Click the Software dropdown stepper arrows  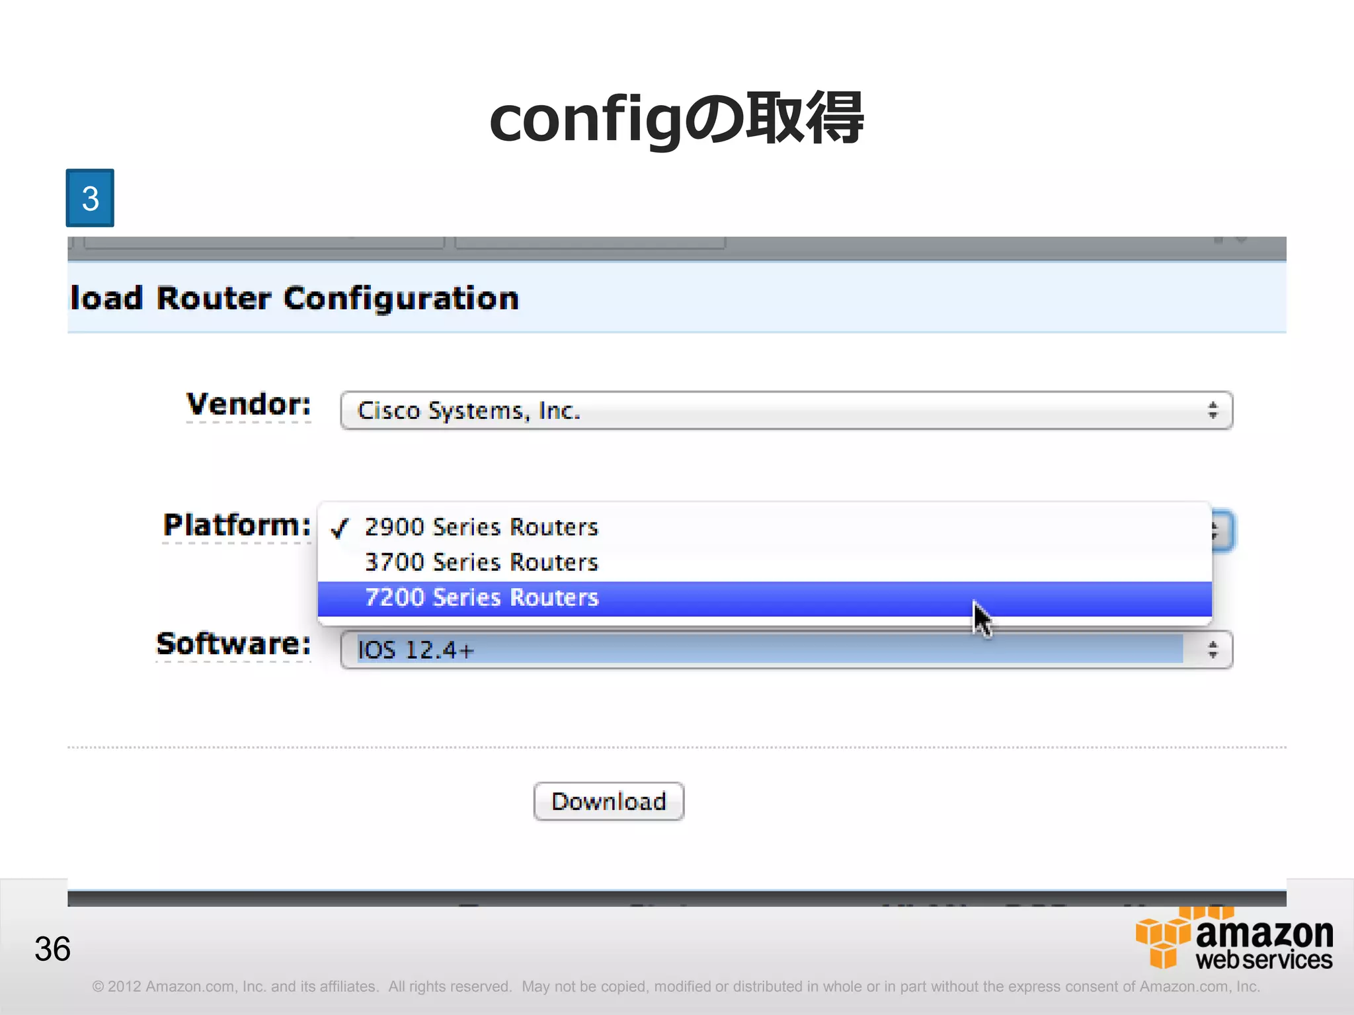click(1213, 650)
